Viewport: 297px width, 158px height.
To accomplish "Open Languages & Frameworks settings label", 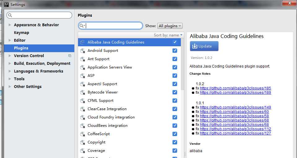I will point(38,71).
